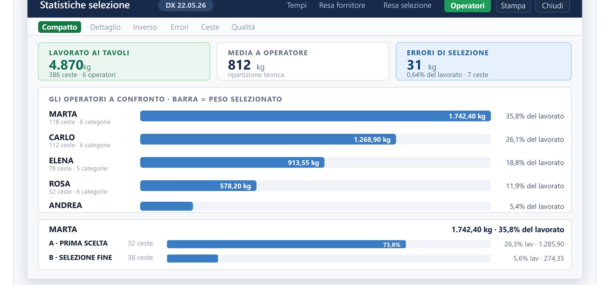Click the Lavorato ai tavoli card
609x285 pixels.
124,61
